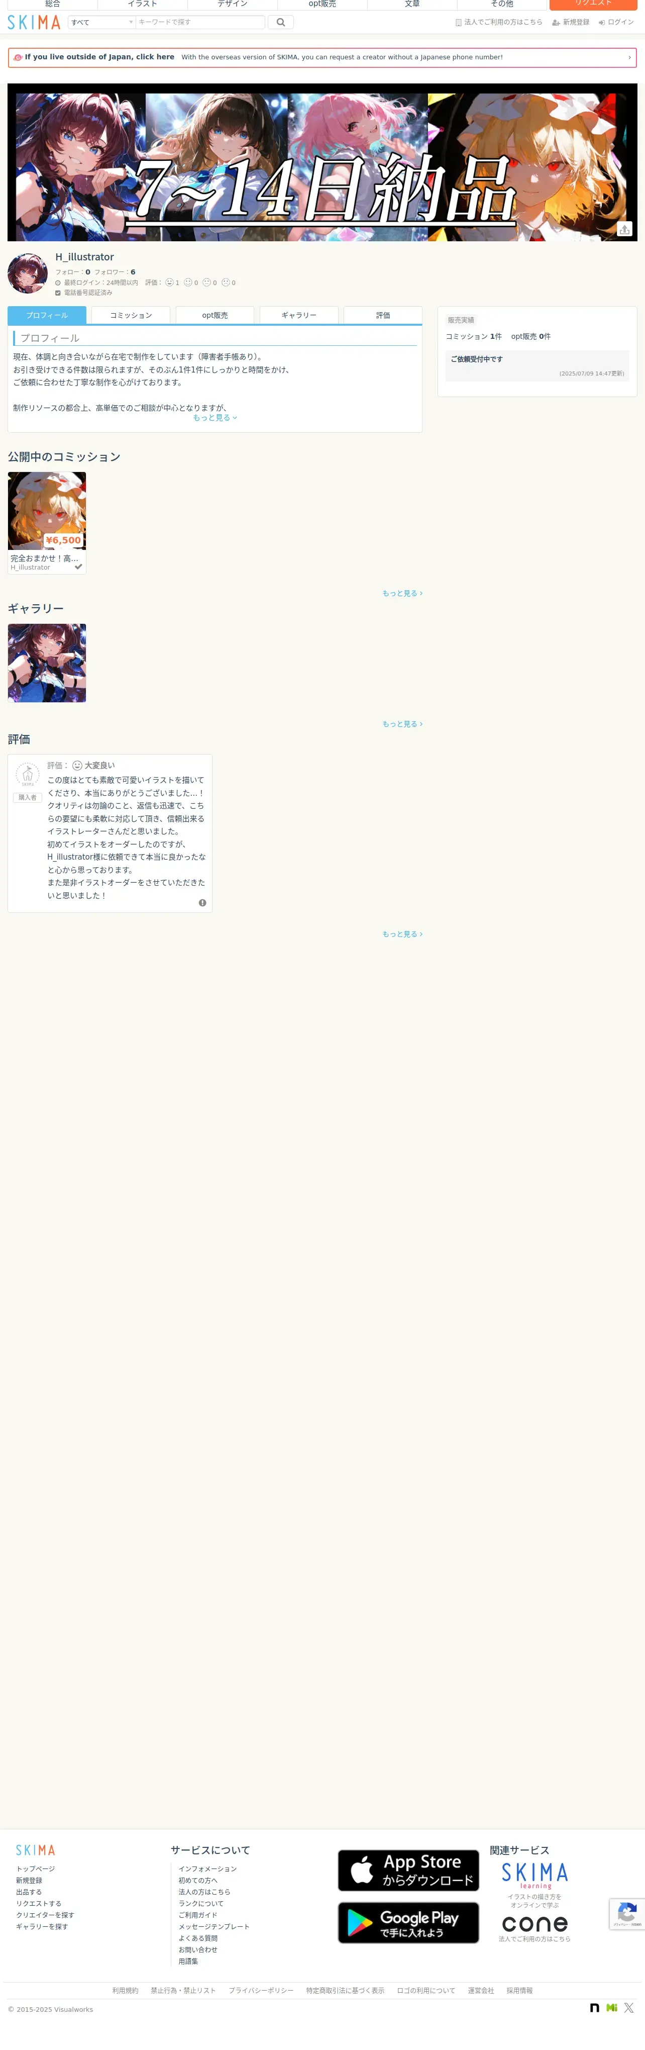This screenshot has height=2050, width=645.
Task: Click the share icon on cover image
Action: click(x=624, y=229)
